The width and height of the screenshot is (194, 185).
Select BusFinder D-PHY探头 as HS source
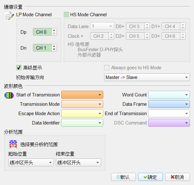(100, 50)
